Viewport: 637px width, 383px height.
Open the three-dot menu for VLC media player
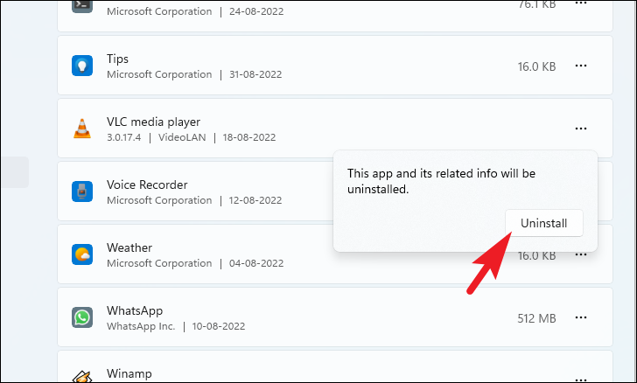581,129
